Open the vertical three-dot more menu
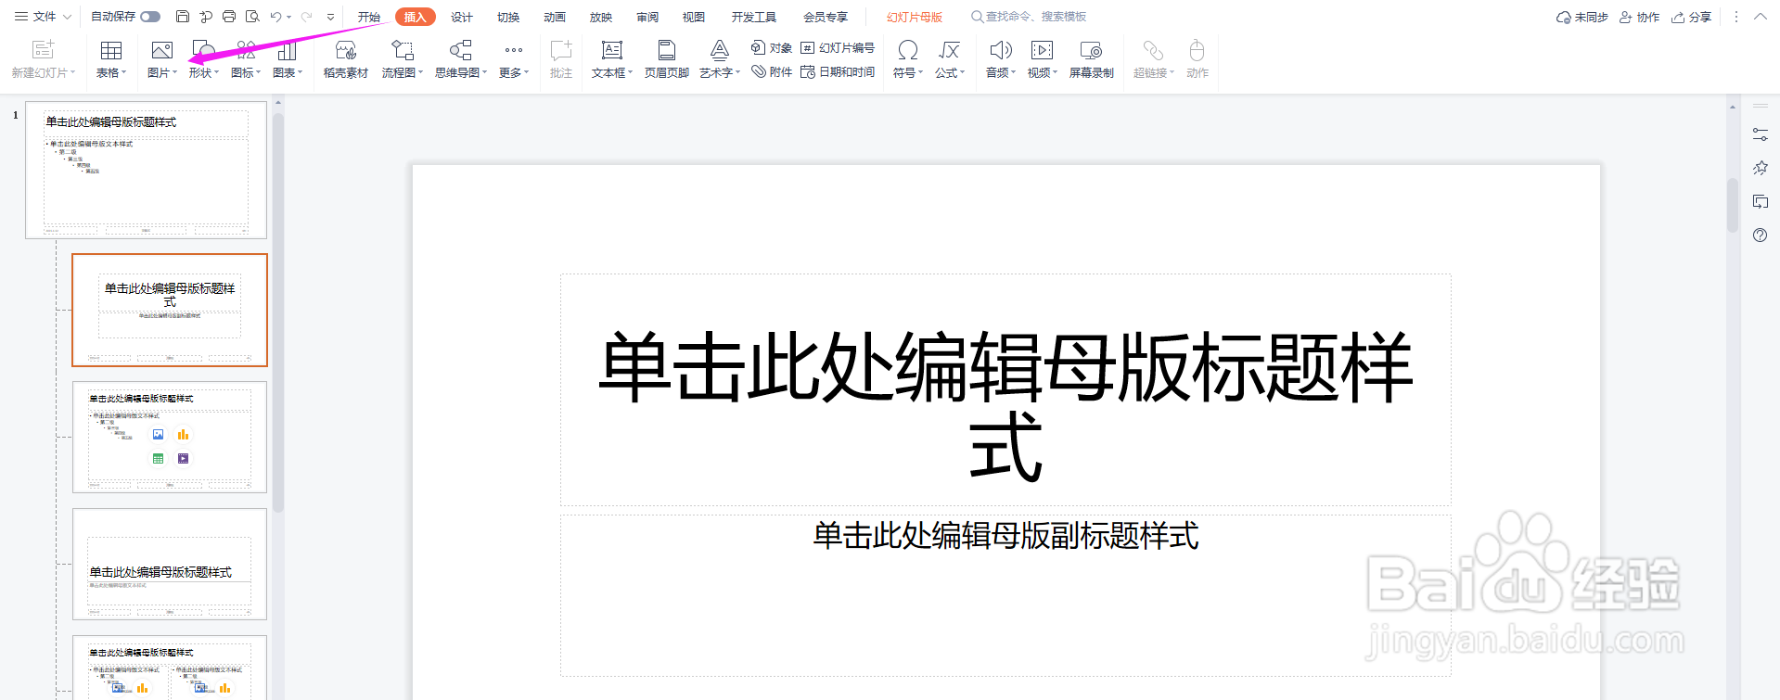 pyautogui.click(x=1735, y=17)
